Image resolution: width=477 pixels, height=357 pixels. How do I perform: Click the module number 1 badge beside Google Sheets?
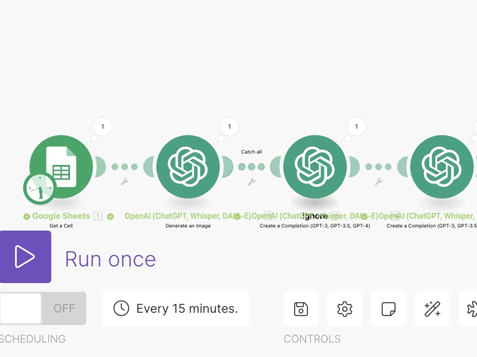pyautogui.click(x=98, y=216)
